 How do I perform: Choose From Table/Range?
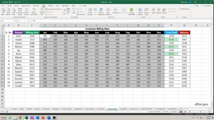(x=20, y=12)
